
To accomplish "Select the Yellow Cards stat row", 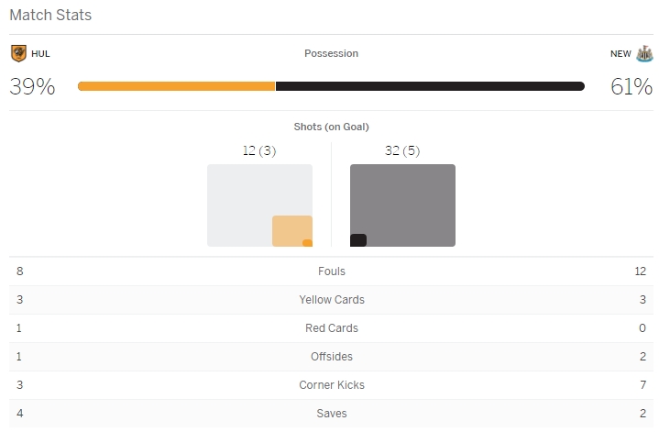I will (331, 300).
